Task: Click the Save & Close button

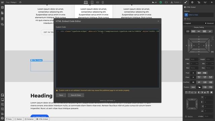Action: pyautogui.click(x=76, y=95)
